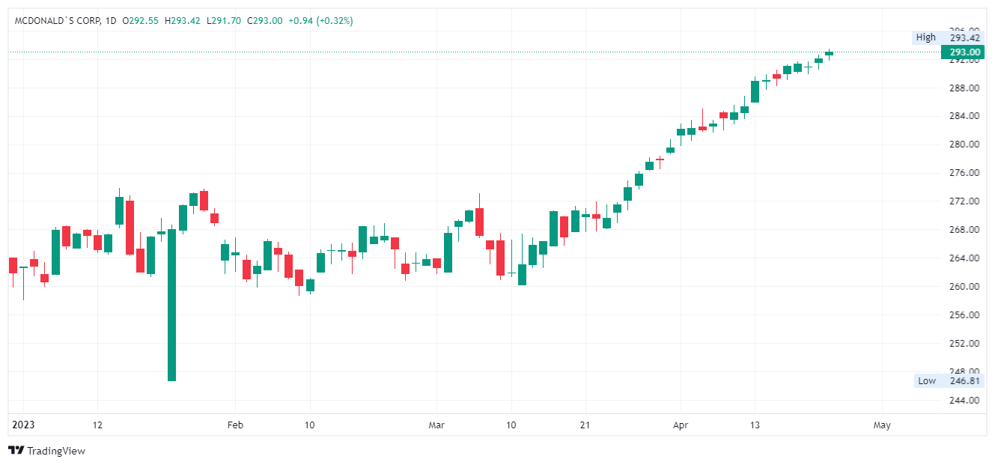Click the 268.00 price axis label
995x465 pixels.
(x=964, y=230)
